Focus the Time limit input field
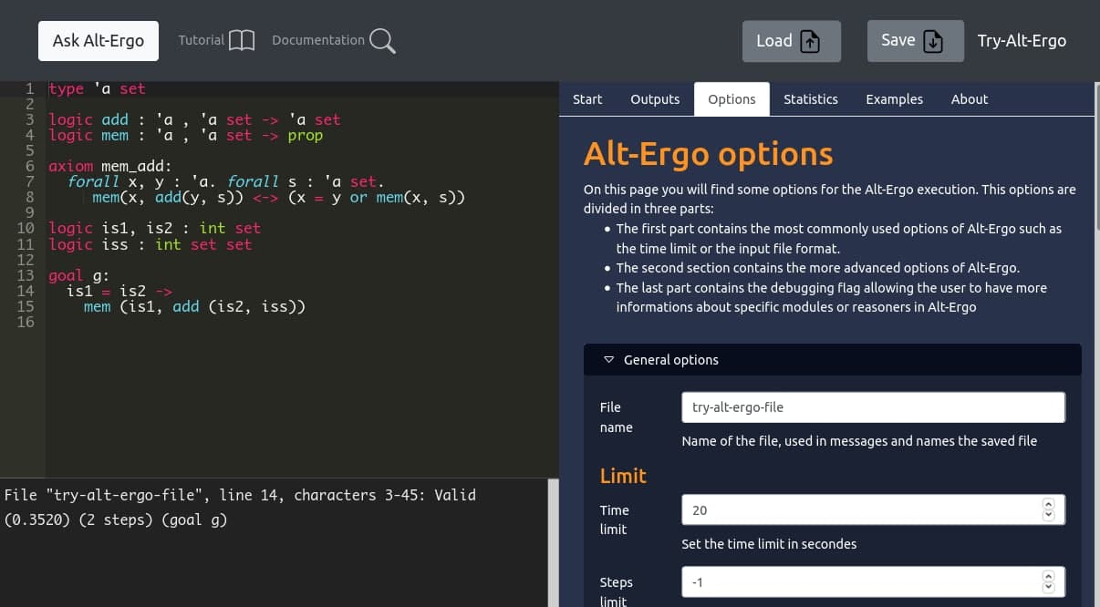Screen dimensions: 1100x607 point(857,510)
